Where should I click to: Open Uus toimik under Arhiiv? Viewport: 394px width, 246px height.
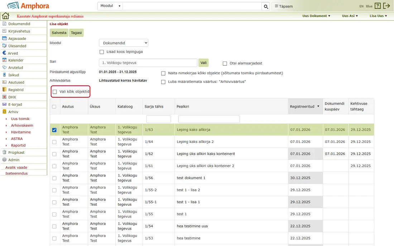pos(20,119)
